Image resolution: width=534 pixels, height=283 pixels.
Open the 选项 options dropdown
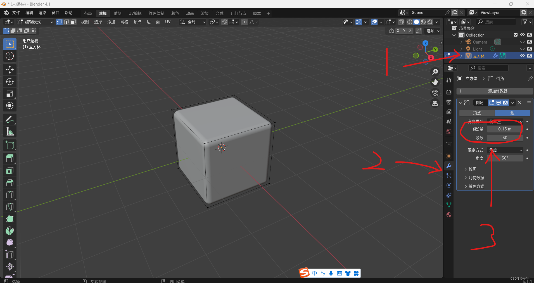(433, 31)
